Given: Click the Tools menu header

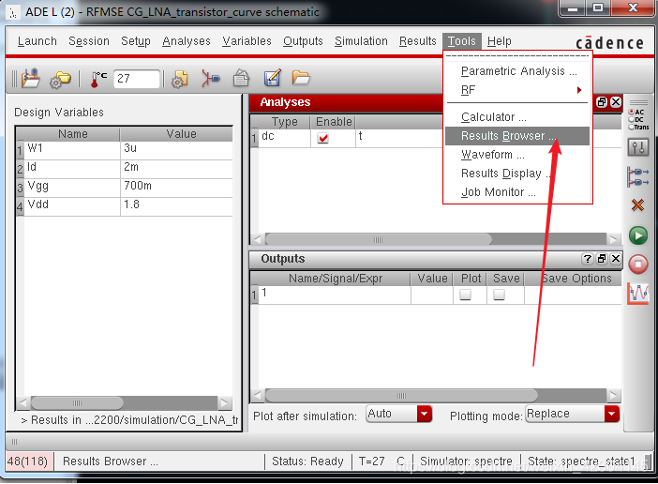Looking at the screenshot, I should click(461, 41).
